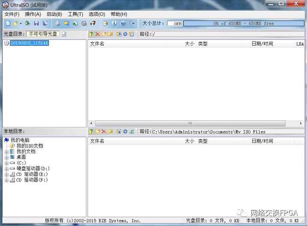The width and height of the screenshot is (307, 226).
Task: Open the 选项(O) menu
Action: pos(97,14)
